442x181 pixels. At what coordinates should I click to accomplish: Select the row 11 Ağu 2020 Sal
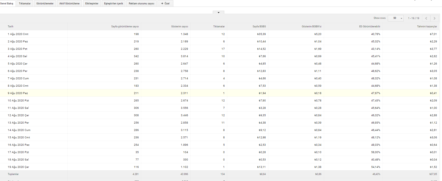point(220,108)
